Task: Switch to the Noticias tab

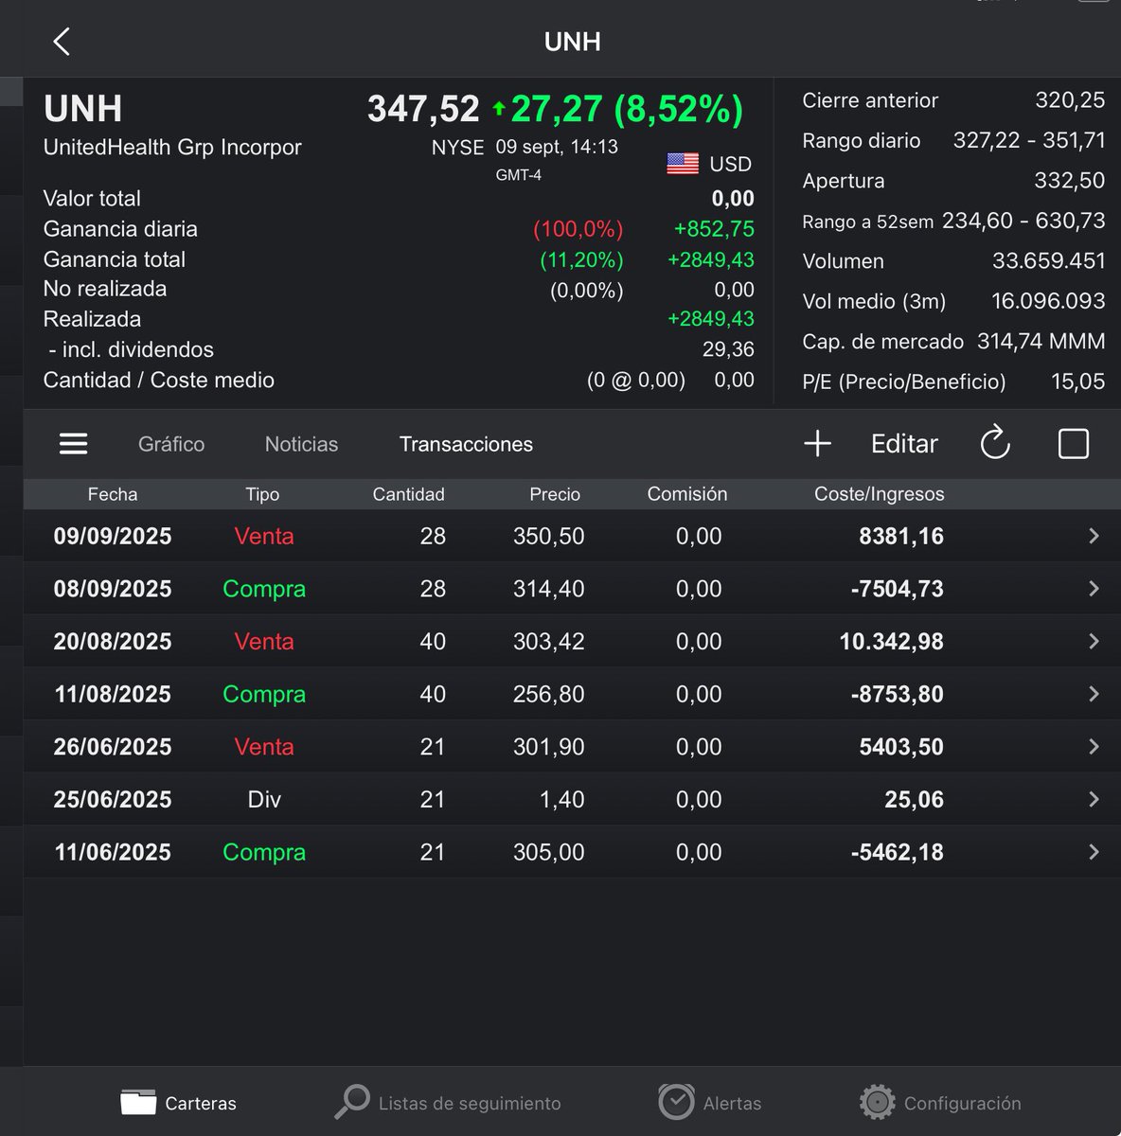Action: coord(301,444)
